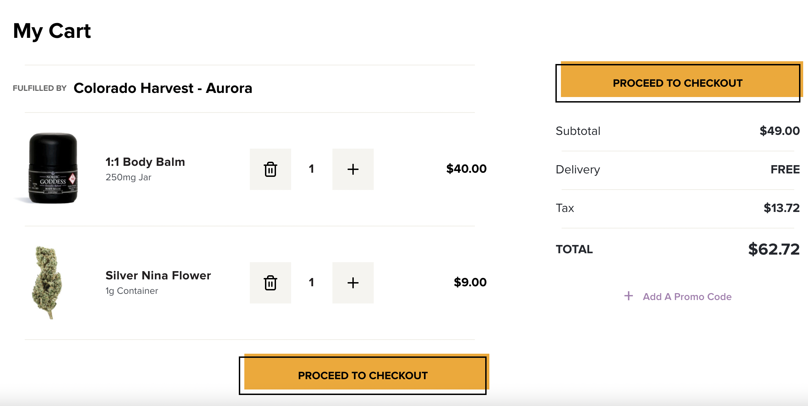
Task: Remove 1:1 Body Balm with trash icon
Action: [270, 169]
